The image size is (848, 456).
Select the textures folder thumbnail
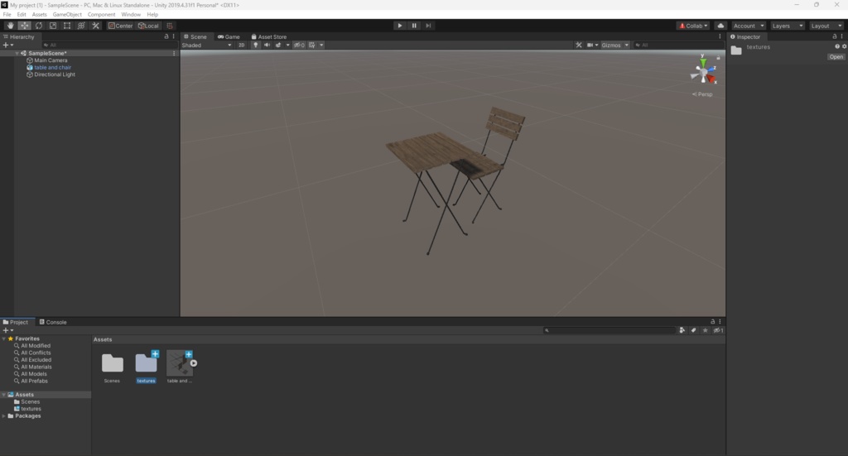tap(146, 363)
